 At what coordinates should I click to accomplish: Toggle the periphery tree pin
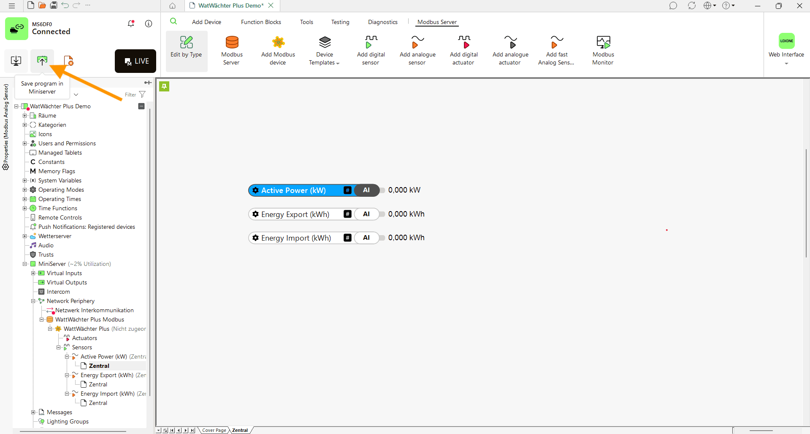pyautogui.click(x=148, y=83)
